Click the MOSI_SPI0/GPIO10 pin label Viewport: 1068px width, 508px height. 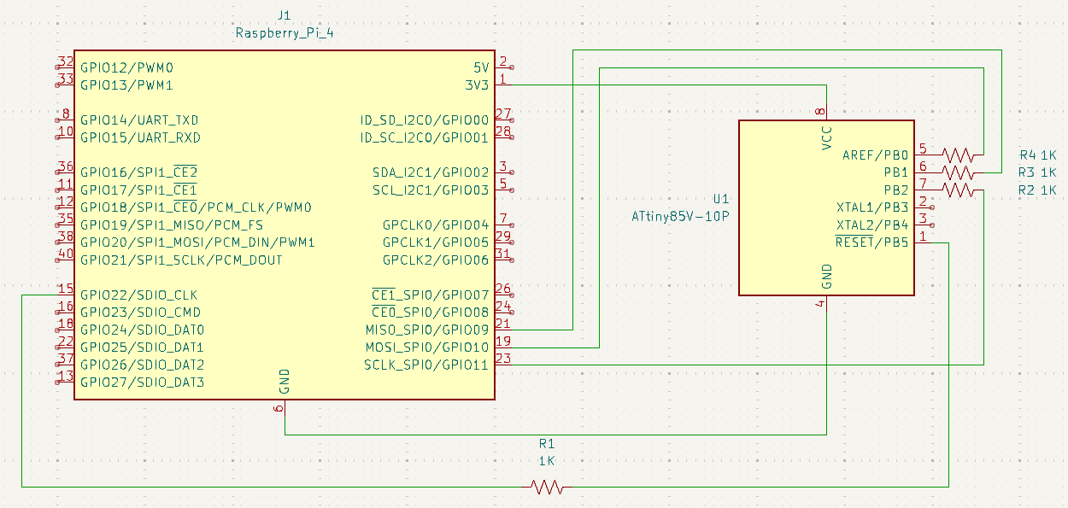pos(426,347)
